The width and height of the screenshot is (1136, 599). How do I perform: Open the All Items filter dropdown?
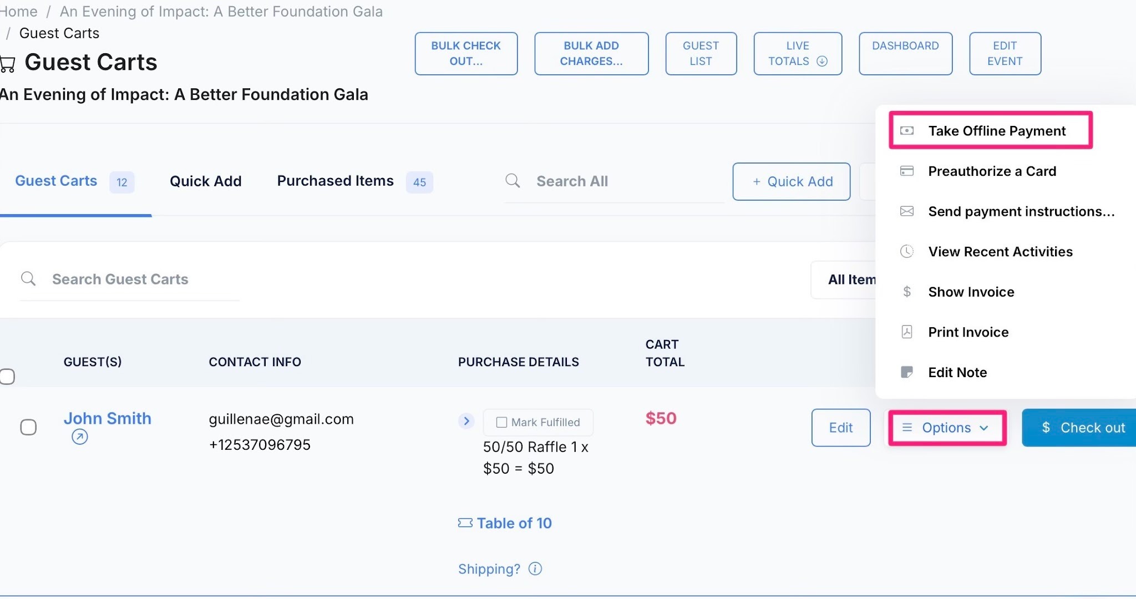pos(844,280)
